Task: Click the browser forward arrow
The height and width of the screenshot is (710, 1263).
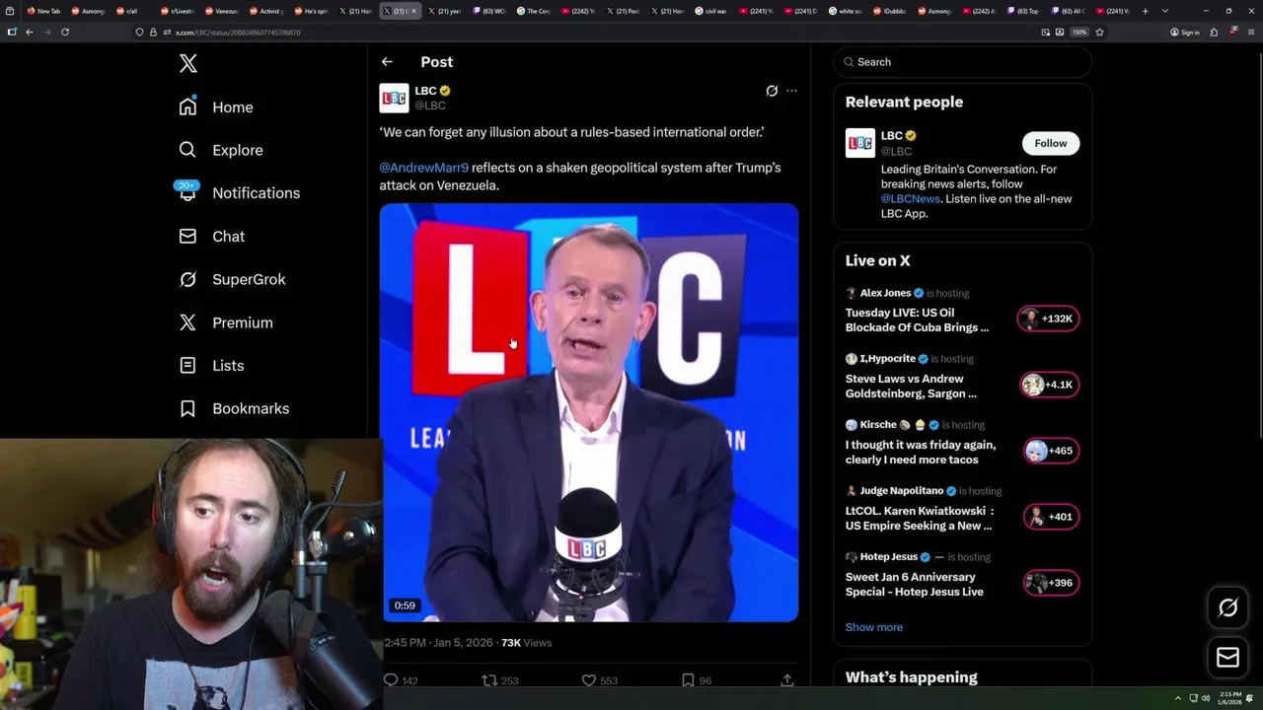Action: [47, 32]
